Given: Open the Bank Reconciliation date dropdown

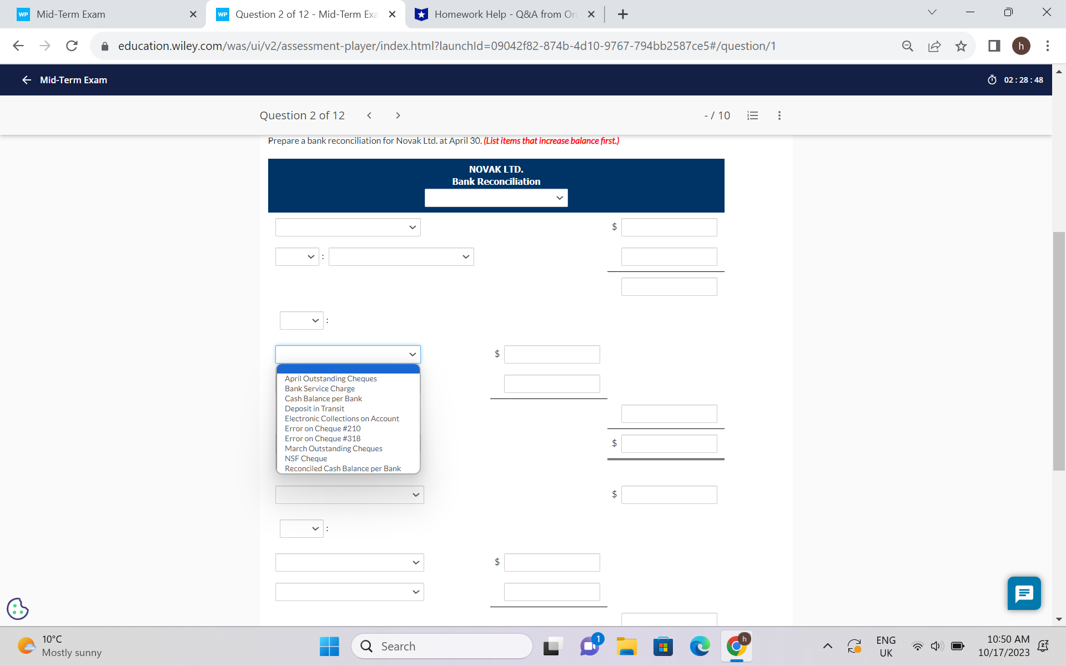Looking at the screenshot, I should 496,198.
